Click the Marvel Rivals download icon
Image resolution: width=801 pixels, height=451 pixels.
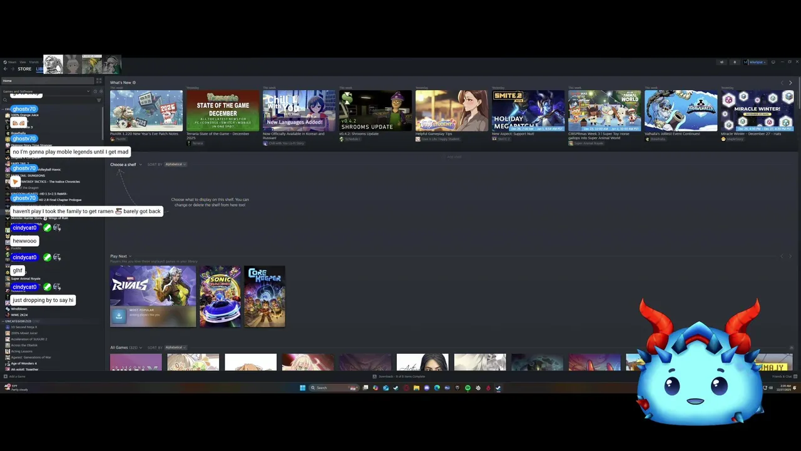pyautogui.click(x=119, y=316)
